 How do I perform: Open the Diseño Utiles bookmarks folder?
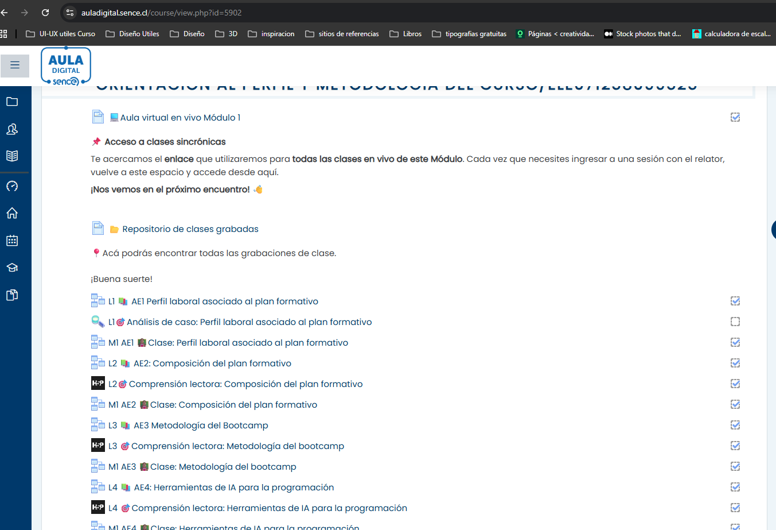(132, 34)
